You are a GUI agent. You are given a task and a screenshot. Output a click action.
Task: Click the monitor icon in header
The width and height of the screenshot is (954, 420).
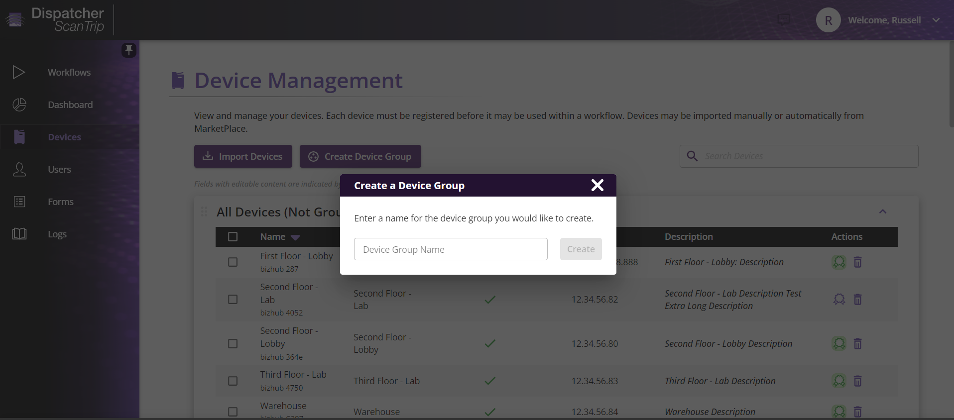[x=784, y=20]
